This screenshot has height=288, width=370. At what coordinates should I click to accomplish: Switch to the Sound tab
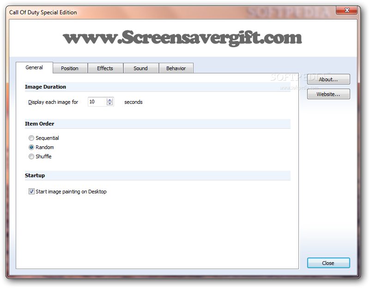140,68
